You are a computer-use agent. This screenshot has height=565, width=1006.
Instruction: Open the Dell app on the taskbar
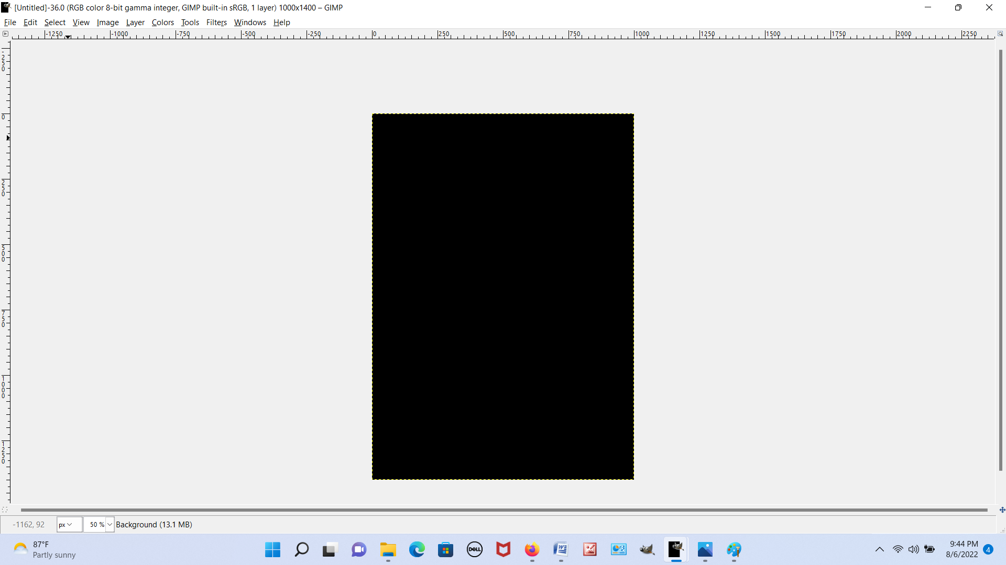pyautogui.click(x=475, y=550)
